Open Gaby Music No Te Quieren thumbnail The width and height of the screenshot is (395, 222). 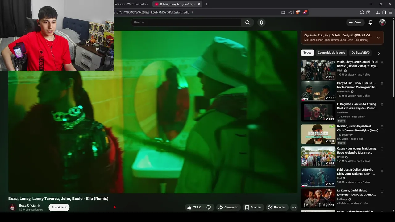[318, 91]
